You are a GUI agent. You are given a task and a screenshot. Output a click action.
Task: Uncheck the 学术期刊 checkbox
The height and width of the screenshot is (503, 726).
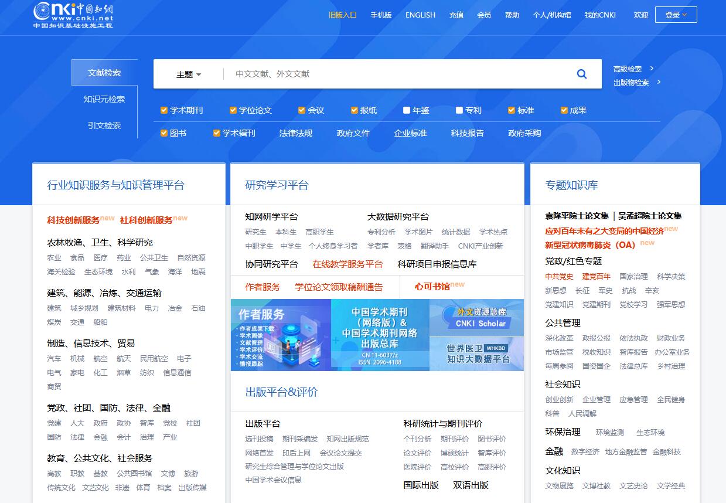163,110
